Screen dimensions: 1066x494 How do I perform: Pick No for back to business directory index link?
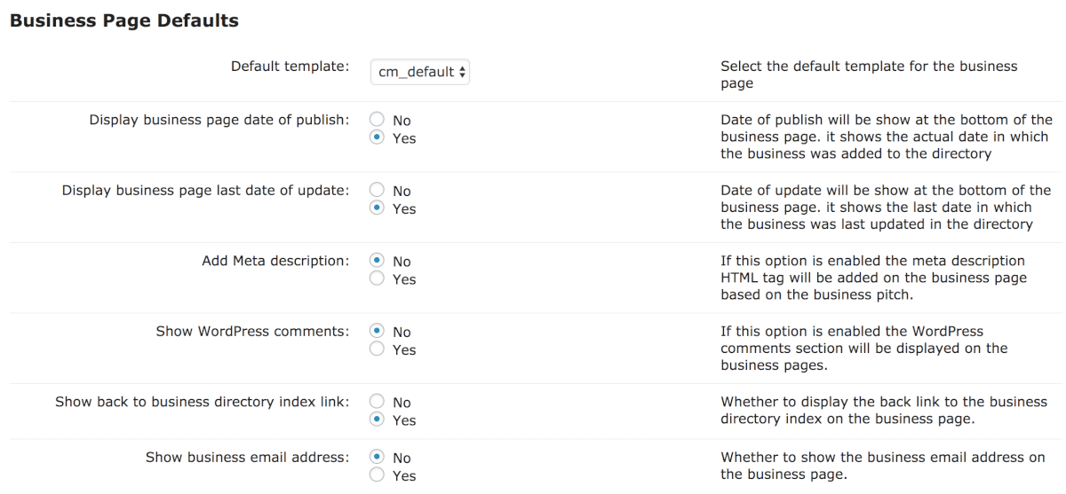(377, 402)
